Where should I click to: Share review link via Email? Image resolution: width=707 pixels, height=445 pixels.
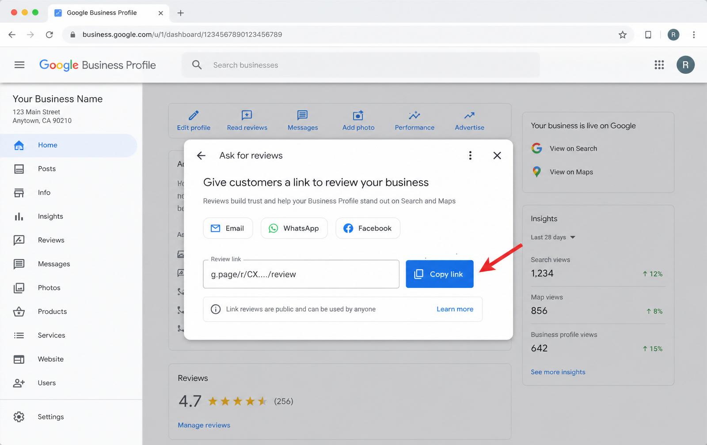tap(228, 228)
